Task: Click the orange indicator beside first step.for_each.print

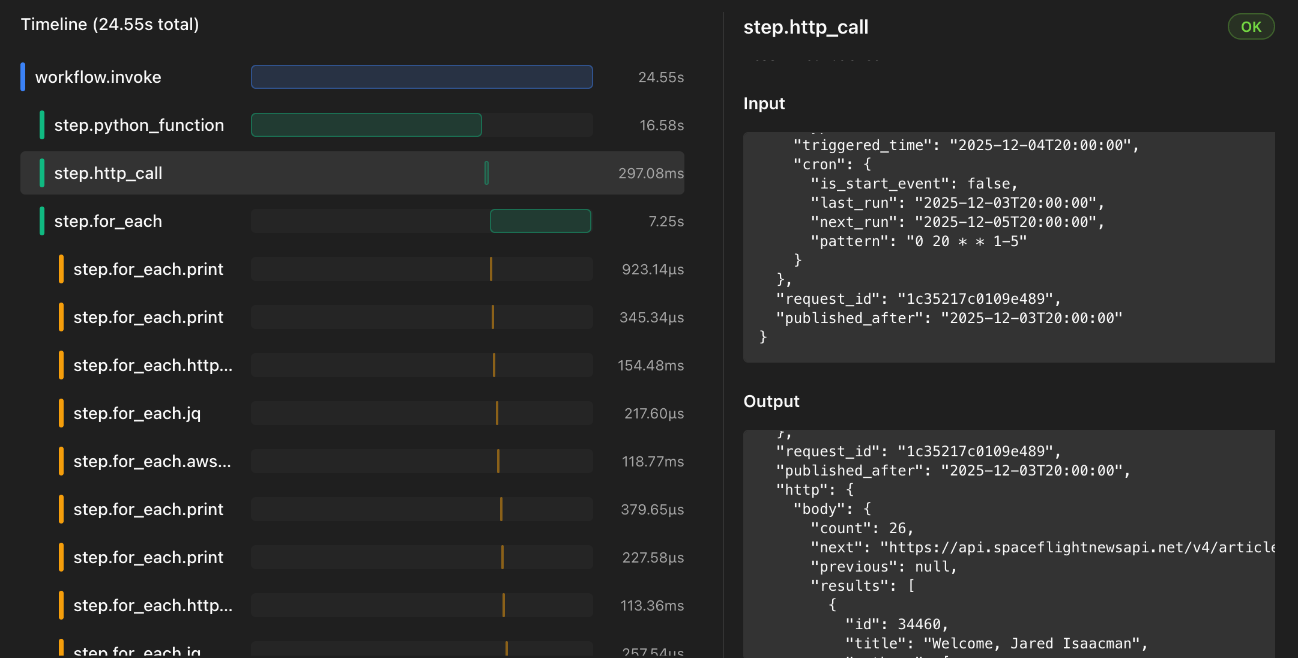Action: click(x=61, y=269)
